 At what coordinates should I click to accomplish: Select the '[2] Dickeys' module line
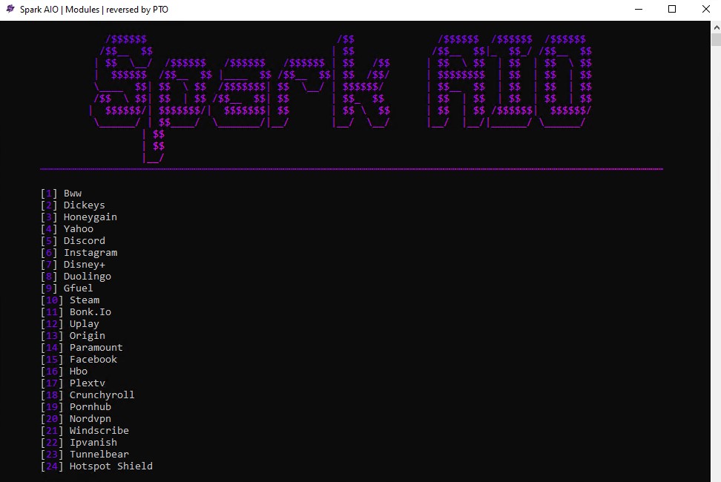click(73, 205)
